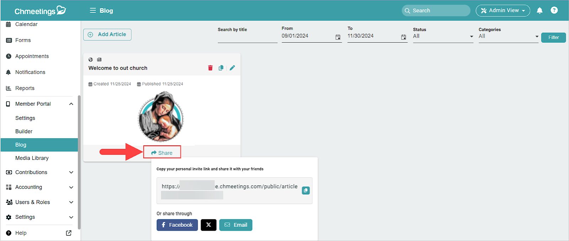The width and height of the screenshot is (569, 241).
Task: Collapse the Member Portal section
Action: pyautogui.click(x=71, y=104)
